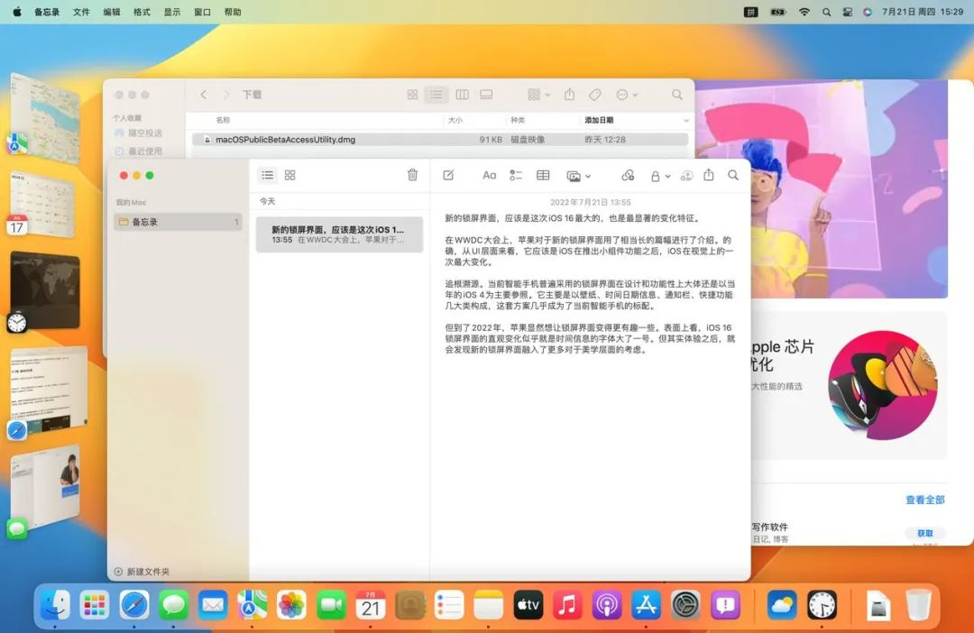Viewport: 974px width, 633px height.
Task: Open the Wi-Fi status icon in menu bar
Action: (804, 12)
